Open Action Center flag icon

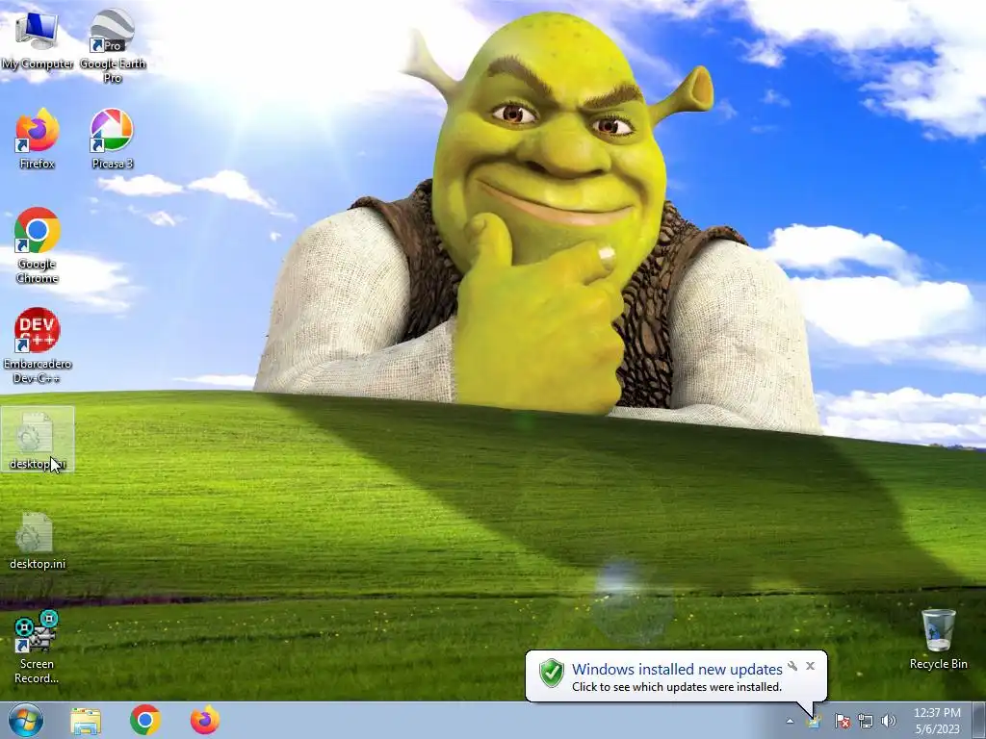pyautogui.click(x=842, y=721)
